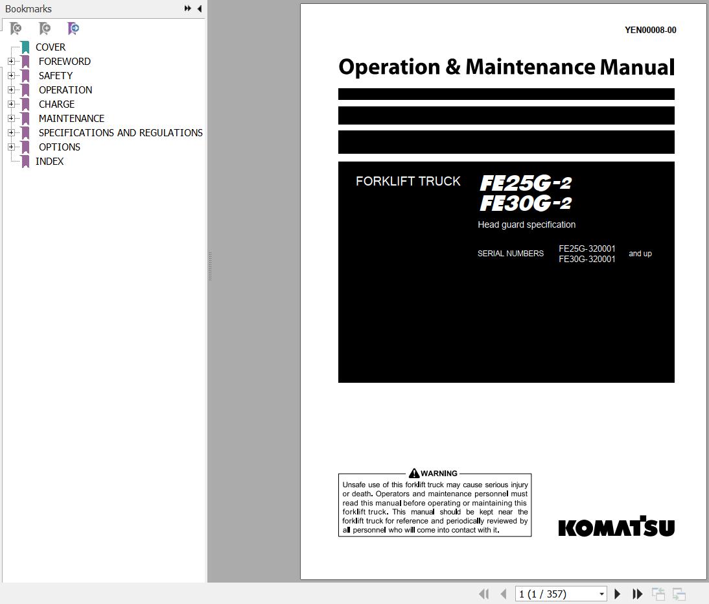Expand the MAINTENANCE bookmark node
Image resolution: width=709 pixels, height=604 pixels.
click(x=11, y=118)
